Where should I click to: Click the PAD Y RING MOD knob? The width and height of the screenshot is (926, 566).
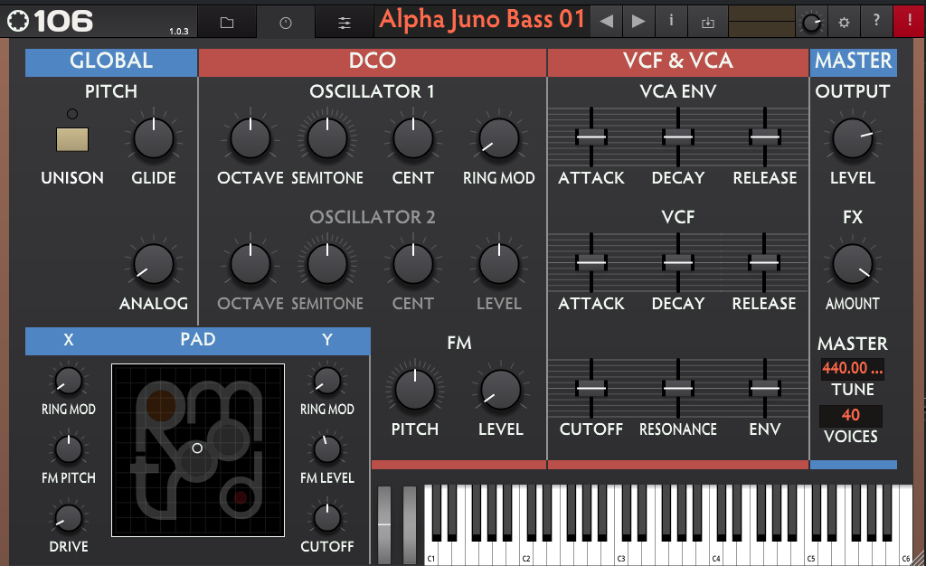click(x=327, y=381)
